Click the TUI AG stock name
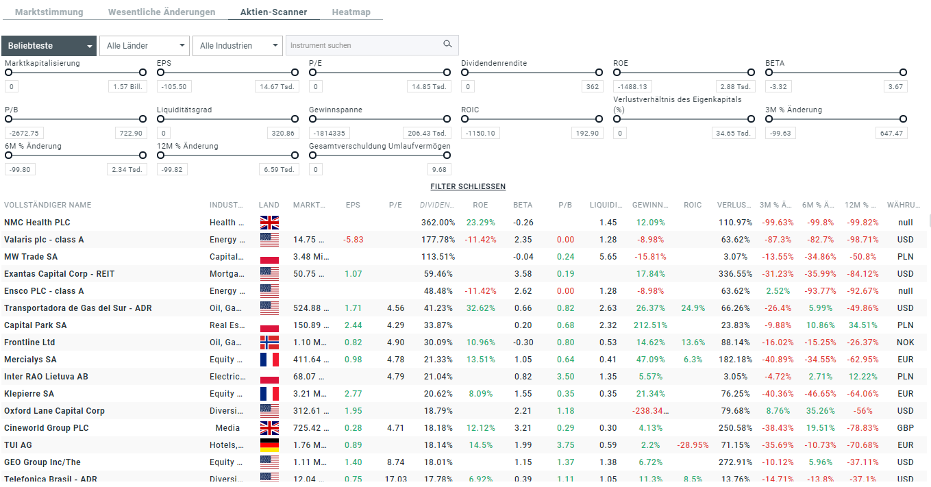Screen dimensions: 931x487 point(18,445)
